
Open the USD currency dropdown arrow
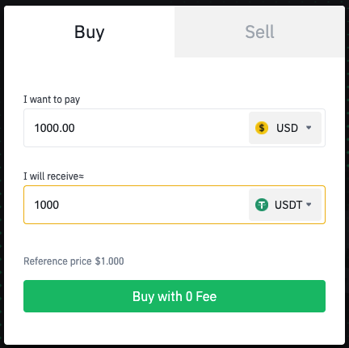tap(309, 128)
